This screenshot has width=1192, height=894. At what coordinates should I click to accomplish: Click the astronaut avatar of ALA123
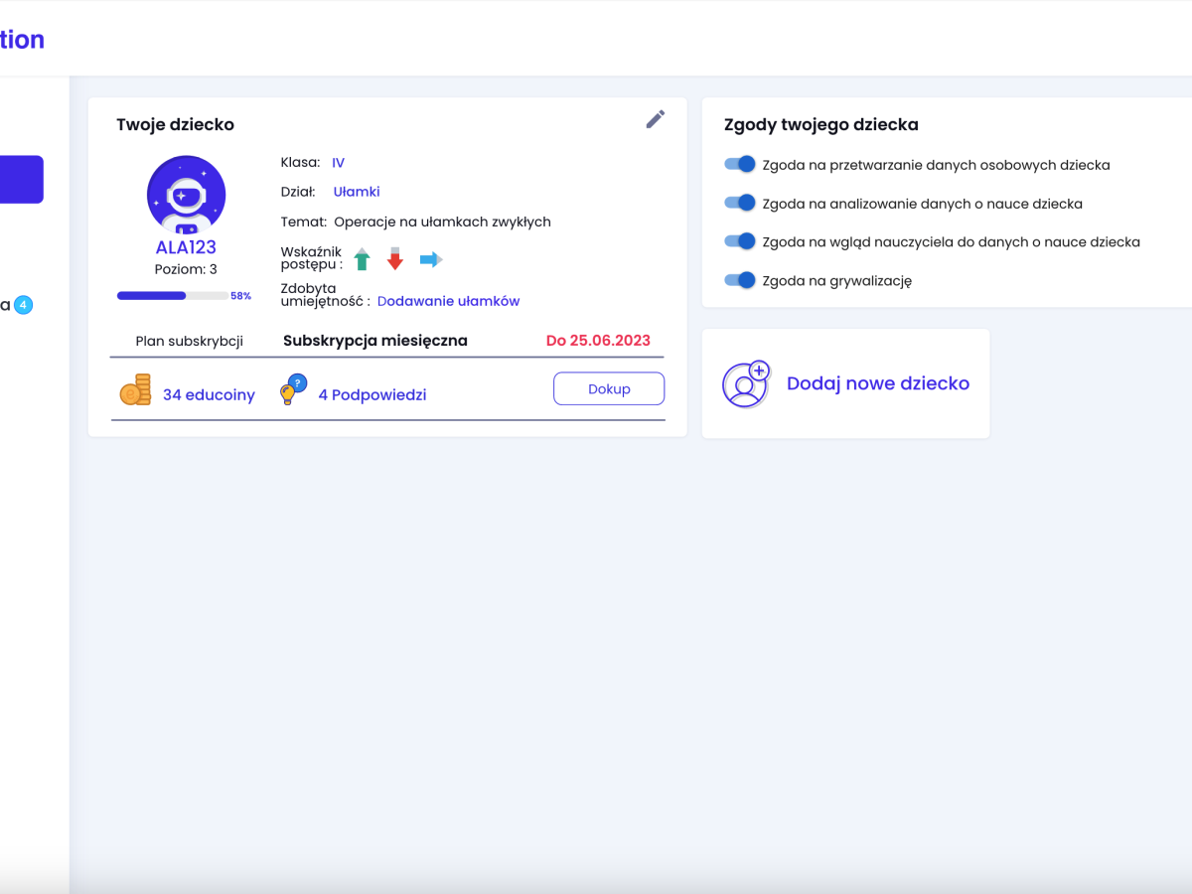coord(186,195)
